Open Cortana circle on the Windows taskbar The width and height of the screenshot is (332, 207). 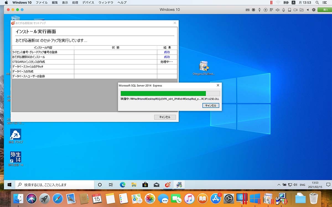(100, 185)
